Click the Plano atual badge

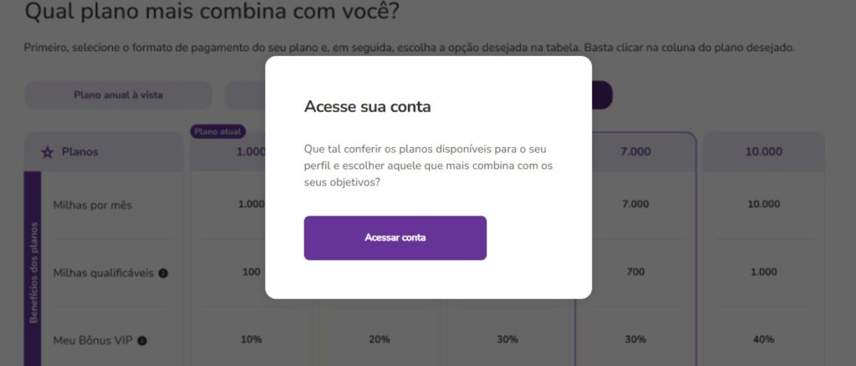[x=218, y=131]
